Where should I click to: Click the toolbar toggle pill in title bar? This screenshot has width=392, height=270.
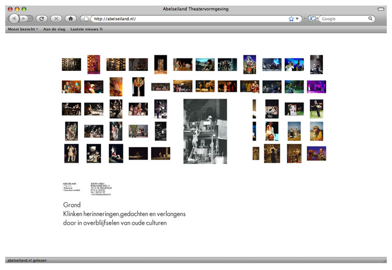[381, 9]
